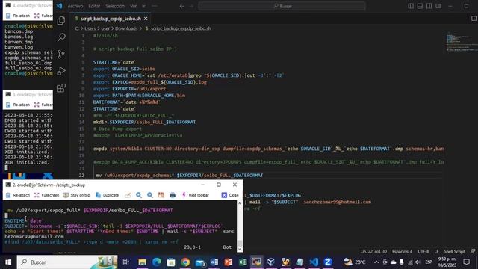Click Shell Script language mode
Screen dimensions: 478x269
(454, 252)
